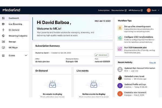
Task: Click the empty inbox icon under Live events
Action: click(94, 84)
